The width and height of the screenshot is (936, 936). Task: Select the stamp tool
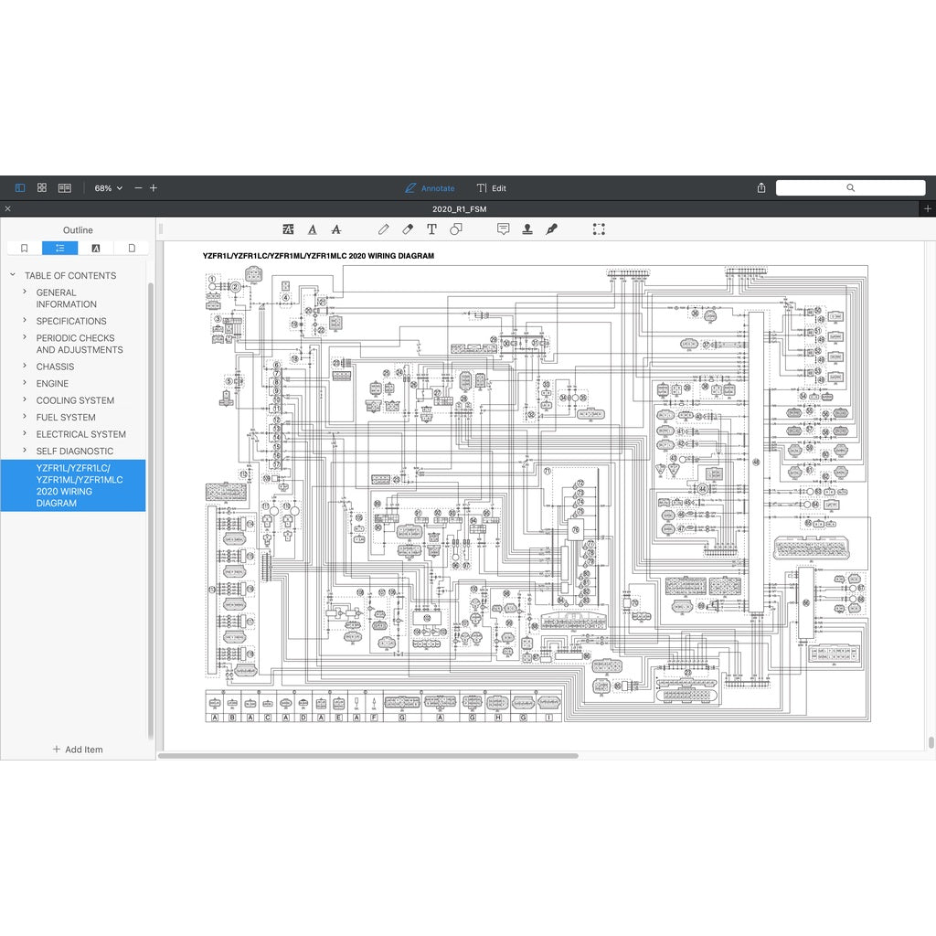tap(527, 229)
